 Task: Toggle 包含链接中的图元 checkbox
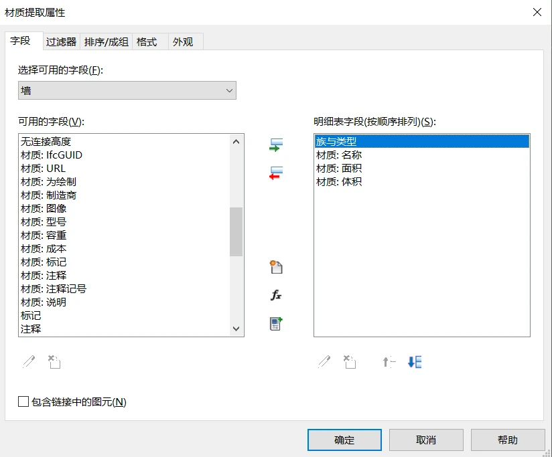[23, 401]
